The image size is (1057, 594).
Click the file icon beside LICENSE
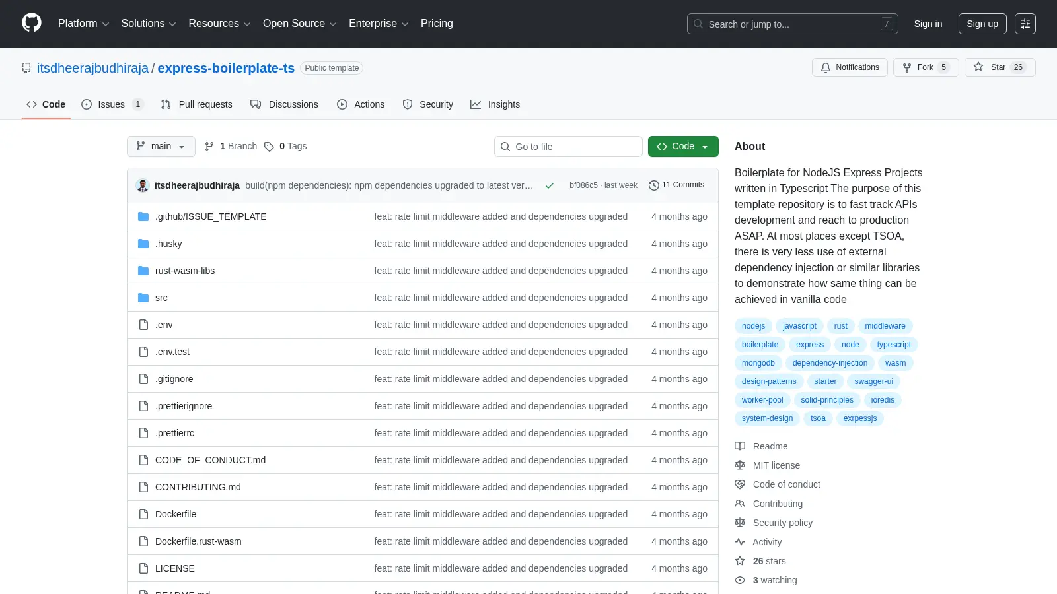tap(143, 568)
